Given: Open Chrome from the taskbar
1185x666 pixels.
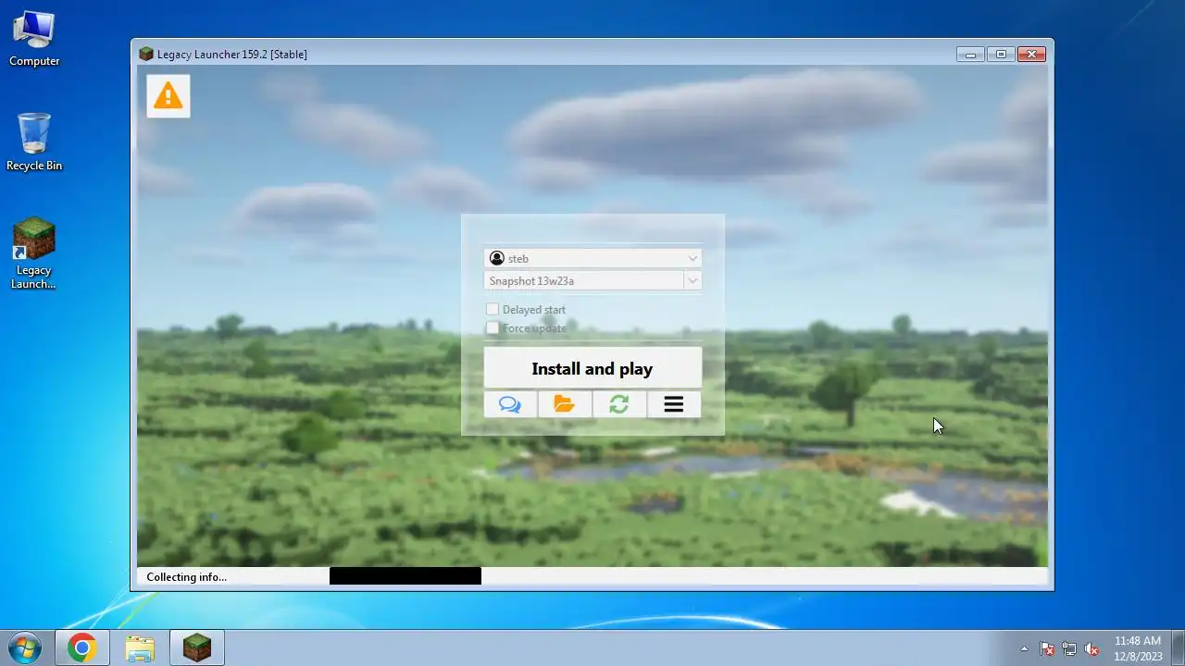Looking at the screenshot, I should (x=81, y=648).
